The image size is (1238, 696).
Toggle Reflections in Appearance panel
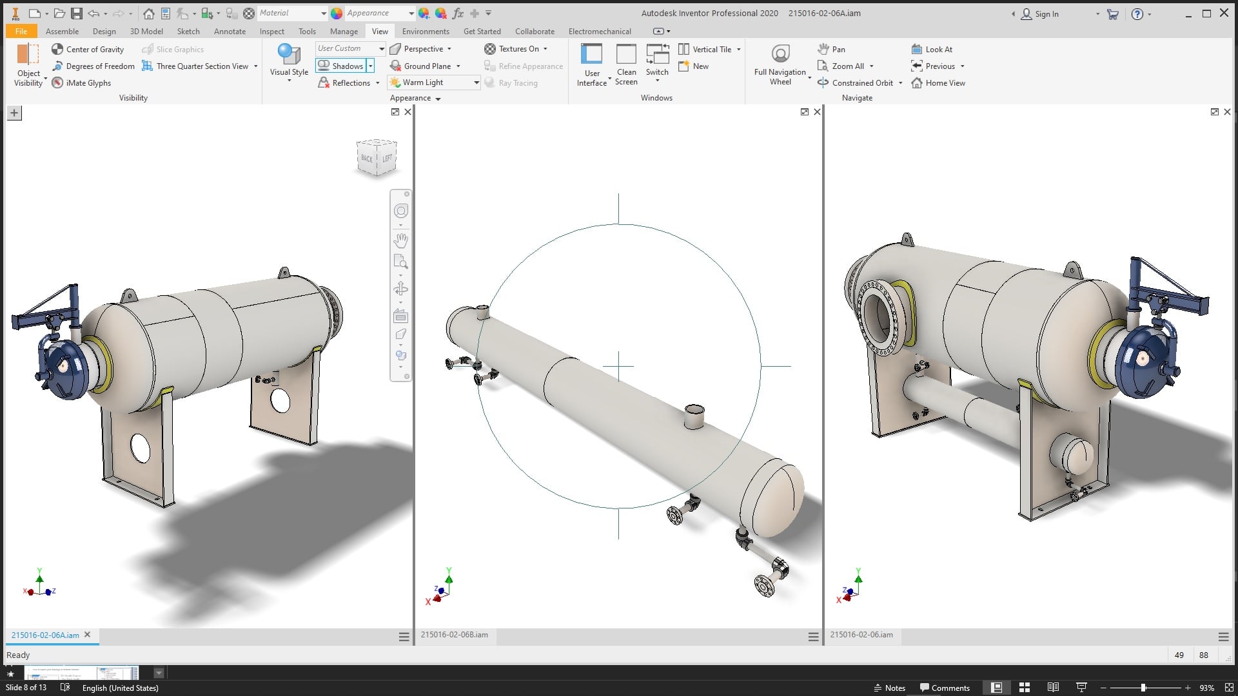point(344,83)
